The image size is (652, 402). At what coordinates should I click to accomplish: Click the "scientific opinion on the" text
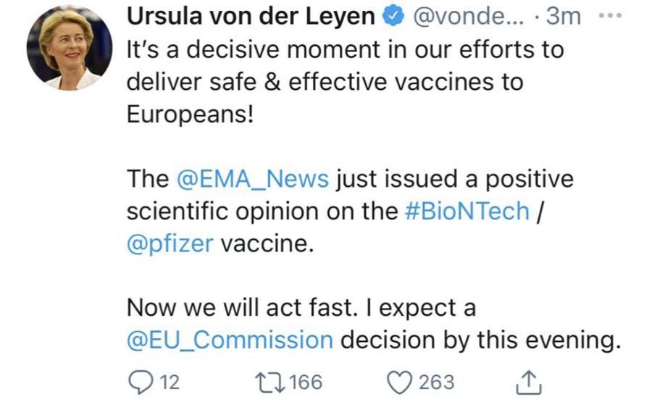261,211
